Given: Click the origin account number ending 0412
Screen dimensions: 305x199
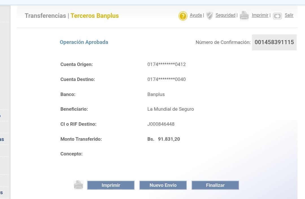Looking at the screenshot, I should pyautogui.click(x=166, y=64).
